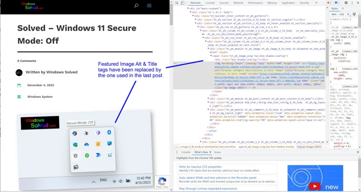Image resolution: width=361 pixels, height=192 pixels.
Task: Collapse the et_pb_image_wrap span node
Action: pos(211,56)
